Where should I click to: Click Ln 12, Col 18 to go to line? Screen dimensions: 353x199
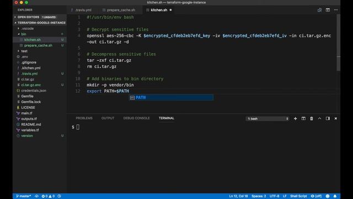[238, 196]
